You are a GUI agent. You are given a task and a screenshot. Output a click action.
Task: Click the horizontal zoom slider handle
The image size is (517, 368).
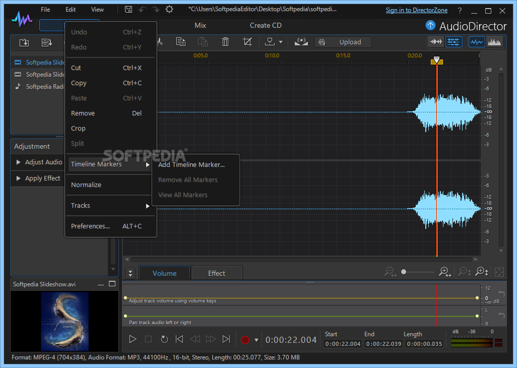click(x=404, y=272)
